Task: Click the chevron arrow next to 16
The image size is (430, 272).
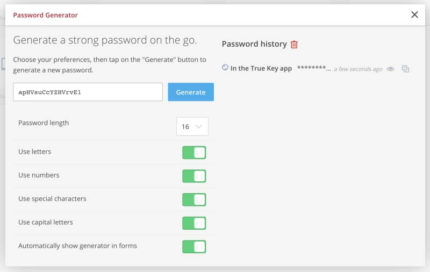Action: 199,127
